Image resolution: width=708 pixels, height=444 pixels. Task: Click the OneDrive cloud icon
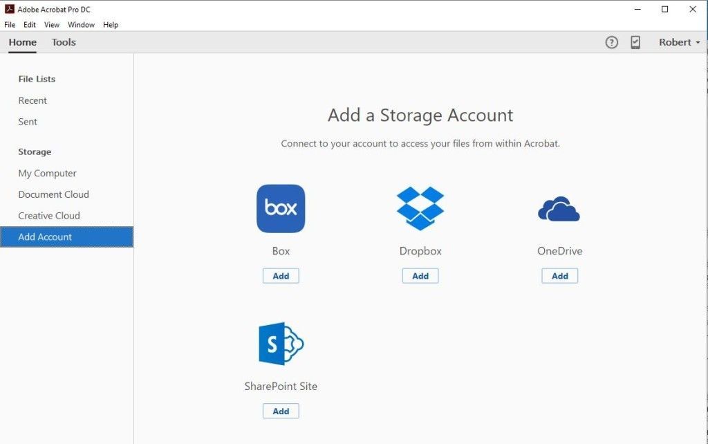(x=559, y=209)
